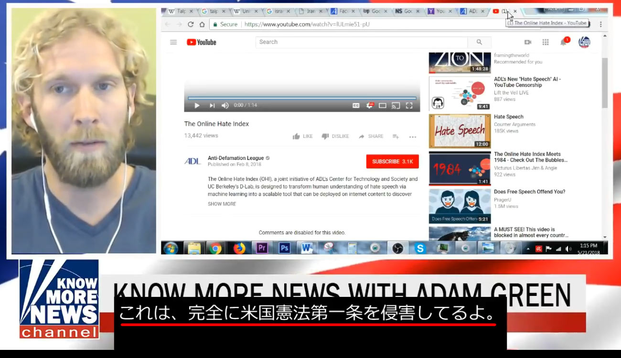Show hidden system tray icons
Screen dimensions: 621x358
point(528,249)
